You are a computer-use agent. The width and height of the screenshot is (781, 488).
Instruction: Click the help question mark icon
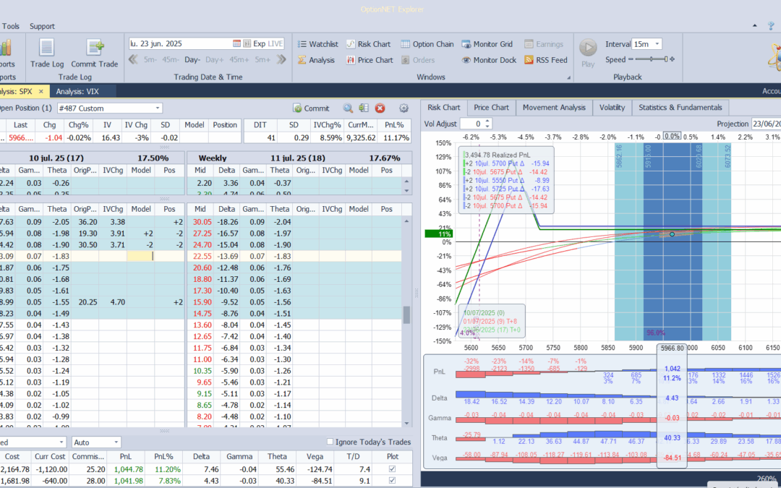click(x=771, y=25)
